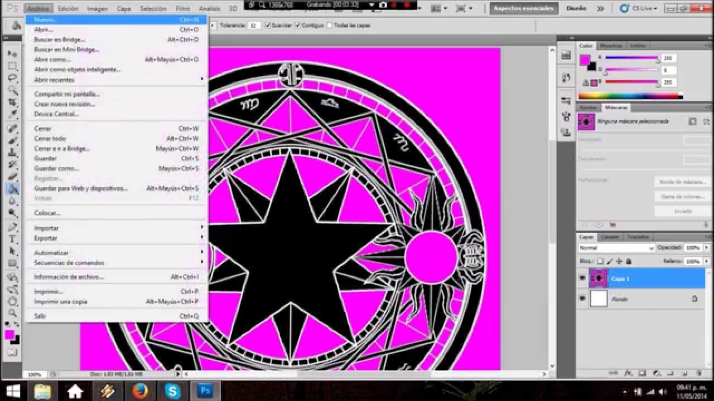Image resolution: width=714 pixels, height=401 pixels.
Task: Select the Zoom magnifier tool
Action: [x=12, y=312]
